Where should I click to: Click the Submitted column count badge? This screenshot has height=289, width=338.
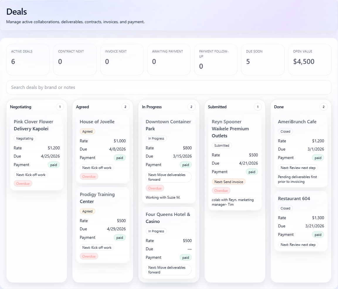[x=258, y=107]
